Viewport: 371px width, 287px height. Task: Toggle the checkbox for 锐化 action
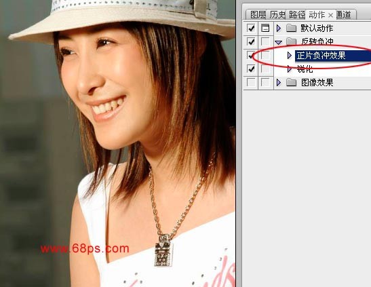pos(250,69)
